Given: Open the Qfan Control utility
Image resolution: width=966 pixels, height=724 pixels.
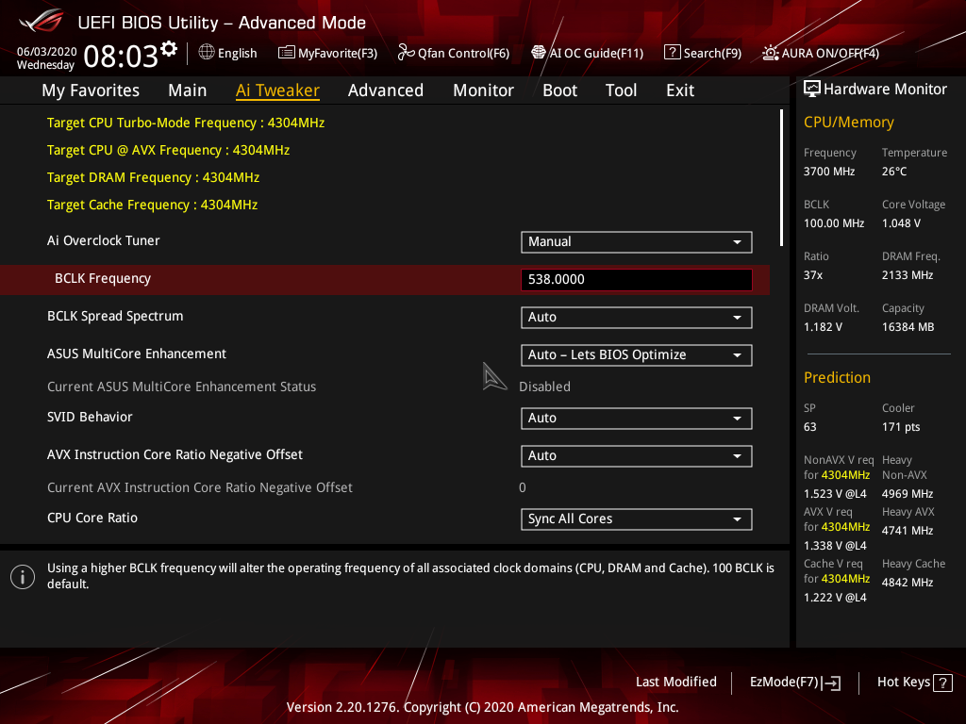Looking at the screenshot, I should pyautogui.click(x=453, y=53).
